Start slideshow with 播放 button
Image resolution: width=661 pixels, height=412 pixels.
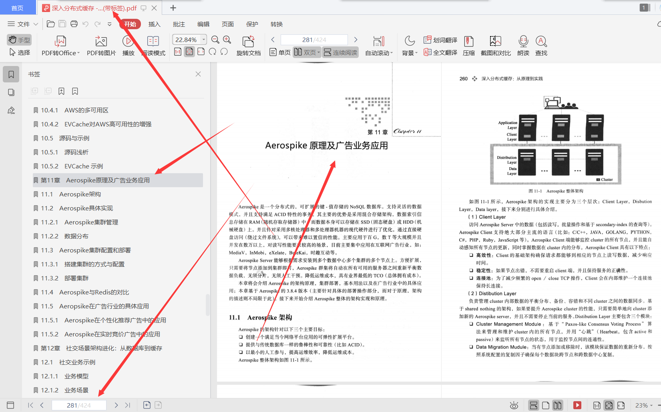(x=128, y=46)
